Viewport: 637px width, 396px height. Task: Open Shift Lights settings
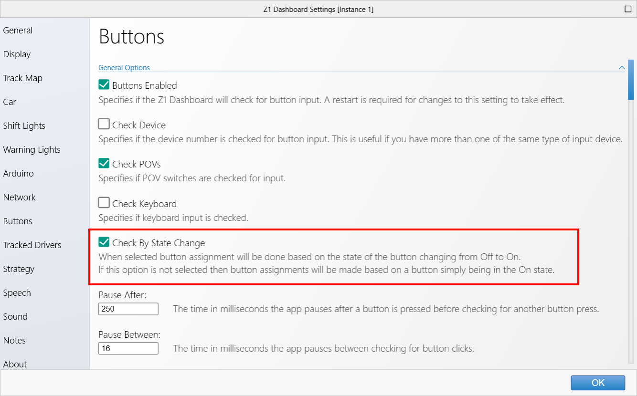tap(24, 126)
